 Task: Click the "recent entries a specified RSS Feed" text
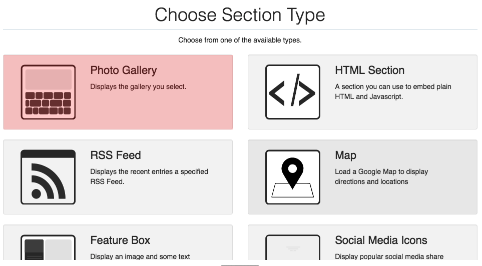click(149, 176)
